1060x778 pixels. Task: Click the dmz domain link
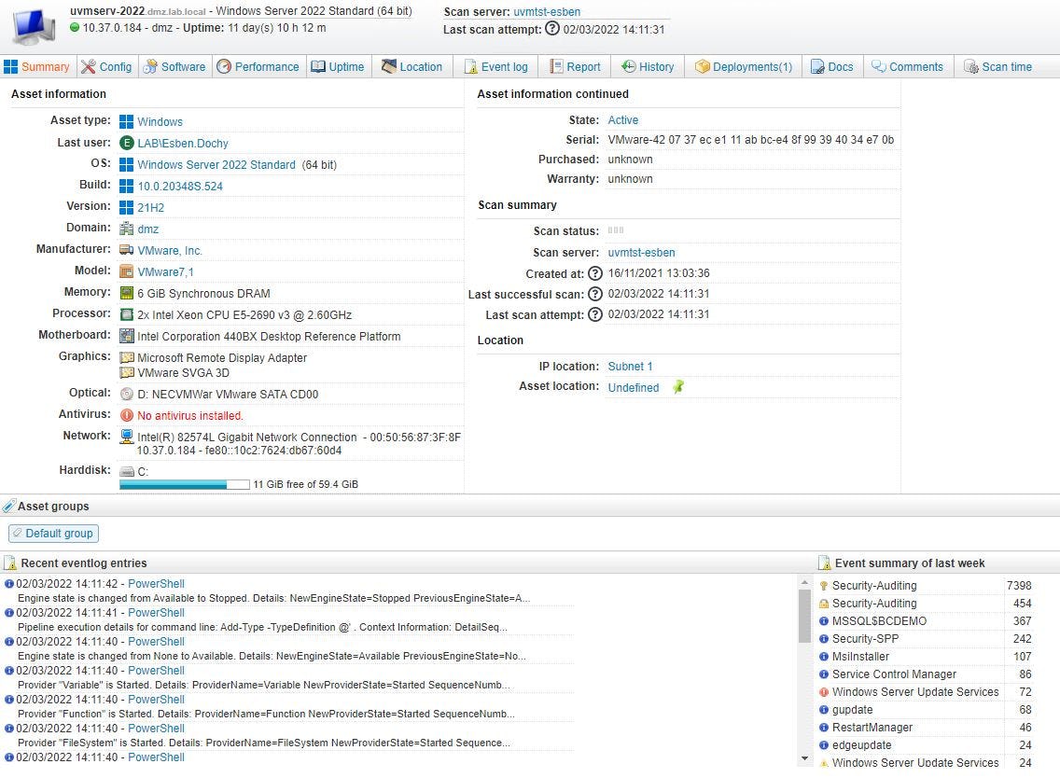point(148,229)
